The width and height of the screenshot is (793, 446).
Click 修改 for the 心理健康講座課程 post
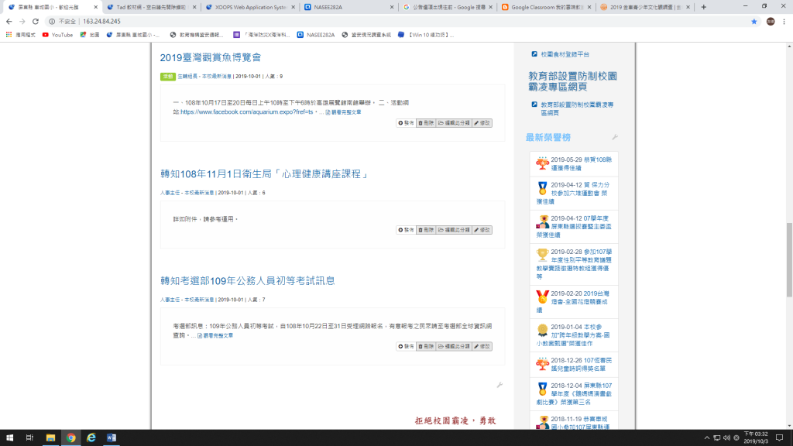coord(482,230)
